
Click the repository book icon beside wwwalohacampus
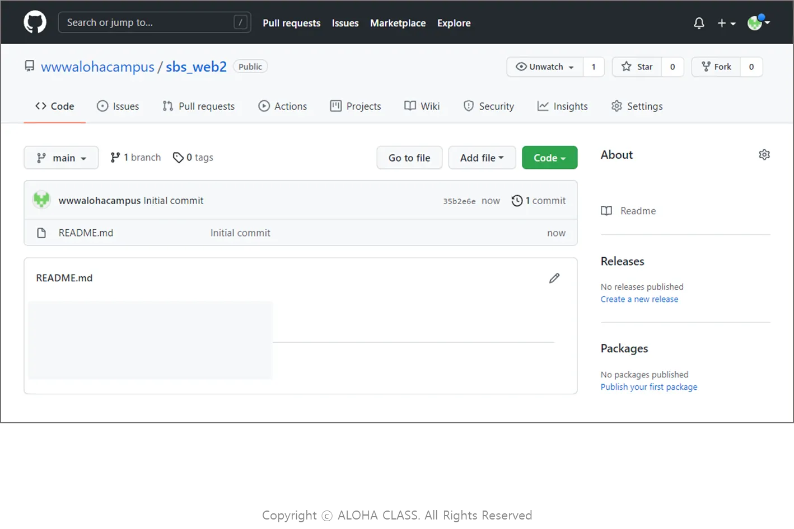pos(30,67)
